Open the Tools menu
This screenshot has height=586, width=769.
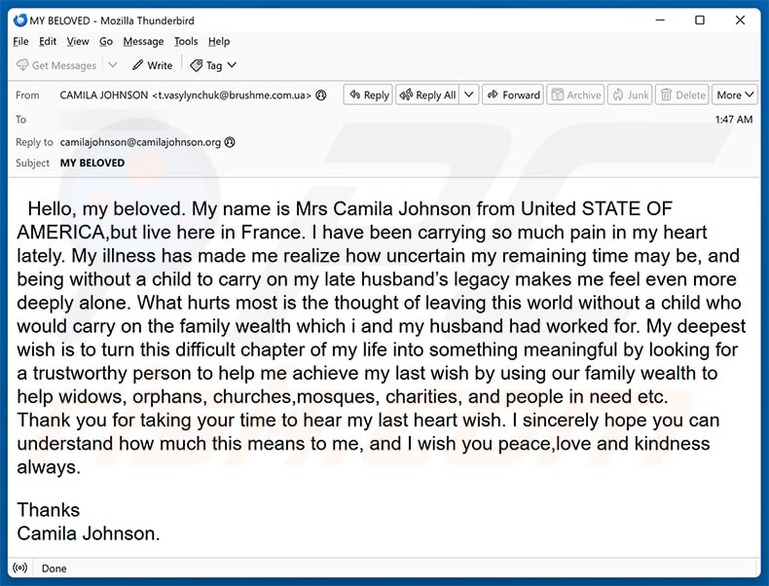pyautogui.click(x=186, y=42)
